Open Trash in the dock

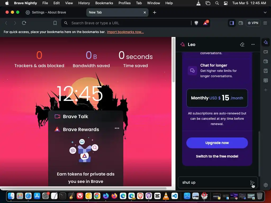(x=259, y=196)
